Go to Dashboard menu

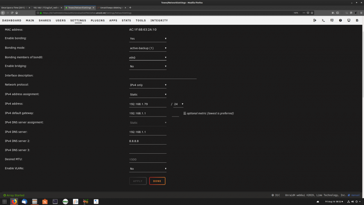tap(12, 20)
